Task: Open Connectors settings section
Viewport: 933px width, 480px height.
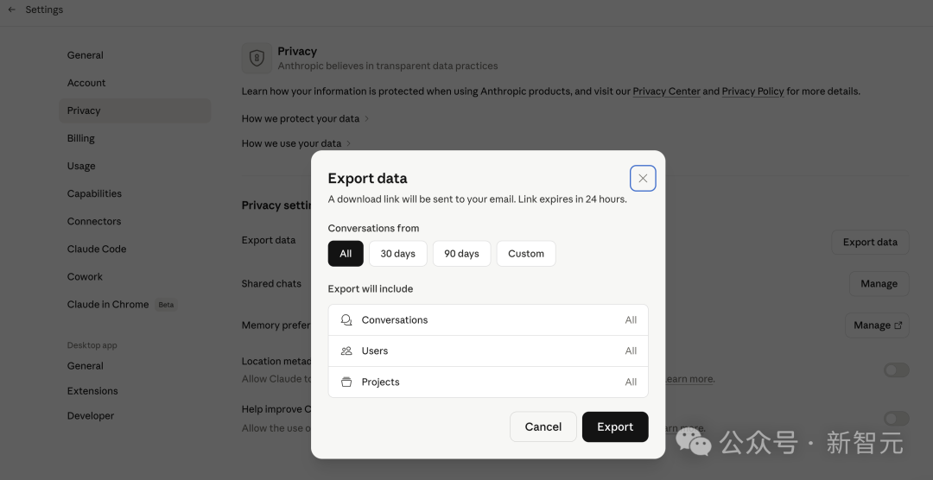Action: click(94, 221)
